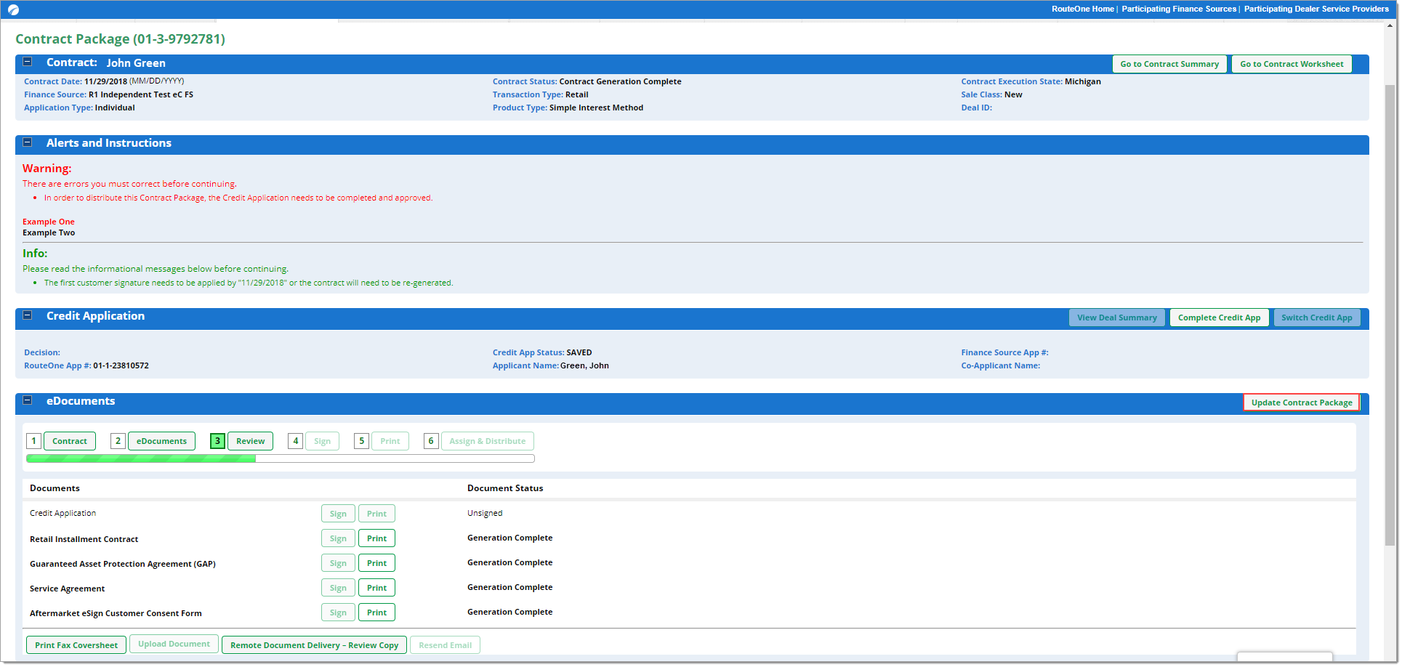This screenshot has height=667, width=1402.
Task: Click 'Contract Generation Complete' status text
Action: 620,81
